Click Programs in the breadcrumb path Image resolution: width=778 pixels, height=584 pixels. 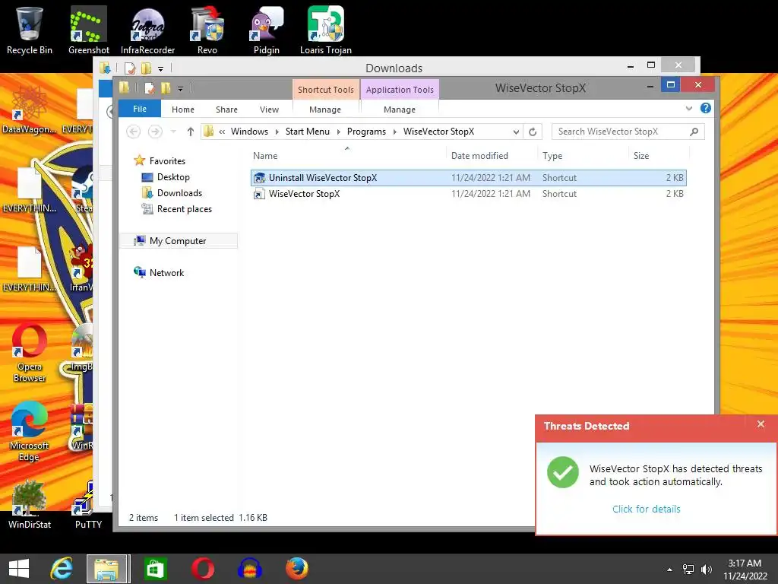pos(366,132)
